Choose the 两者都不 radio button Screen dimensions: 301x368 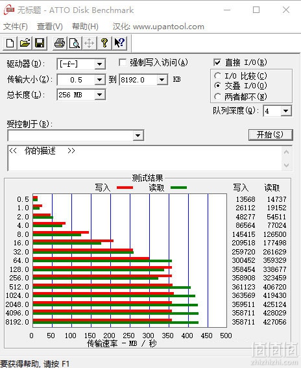pos(218,97)
